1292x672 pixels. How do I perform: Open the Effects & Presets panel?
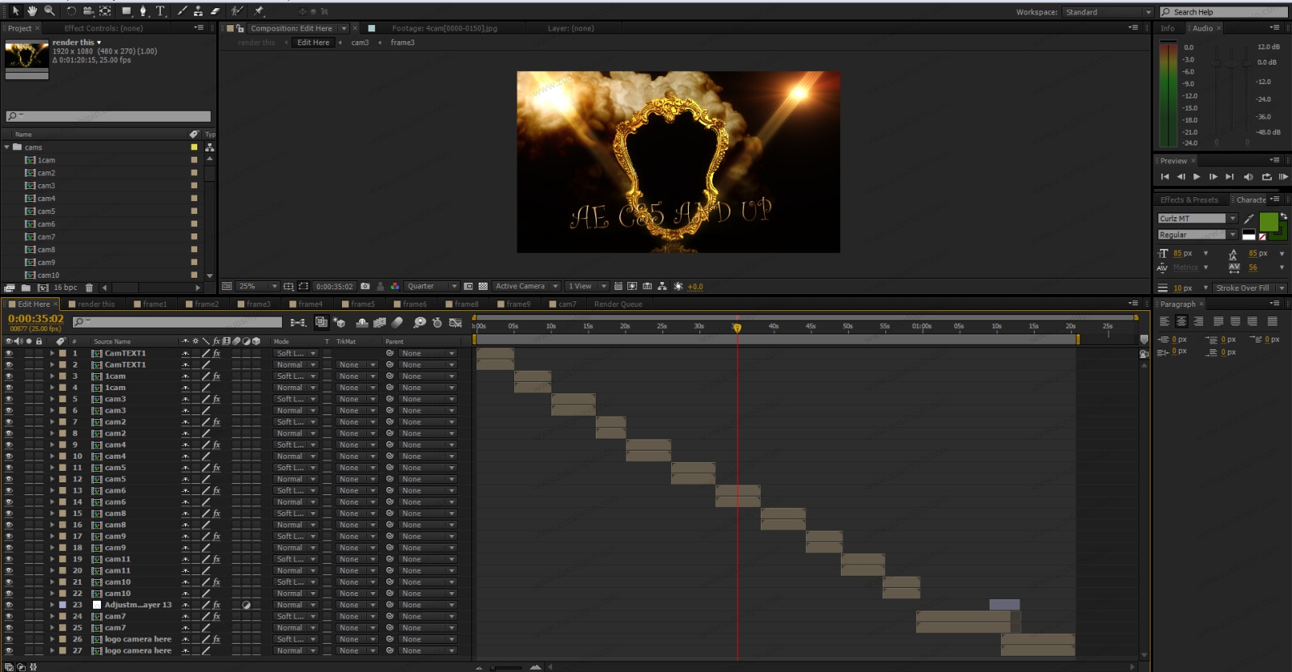pyautogui.click(x=1189, y=199)
